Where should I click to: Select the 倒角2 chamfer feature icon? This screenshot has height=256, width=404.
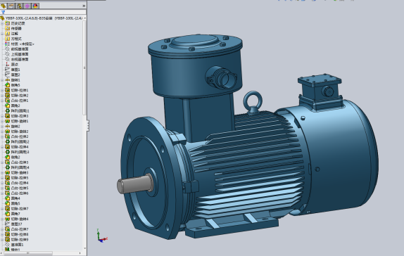8,157
